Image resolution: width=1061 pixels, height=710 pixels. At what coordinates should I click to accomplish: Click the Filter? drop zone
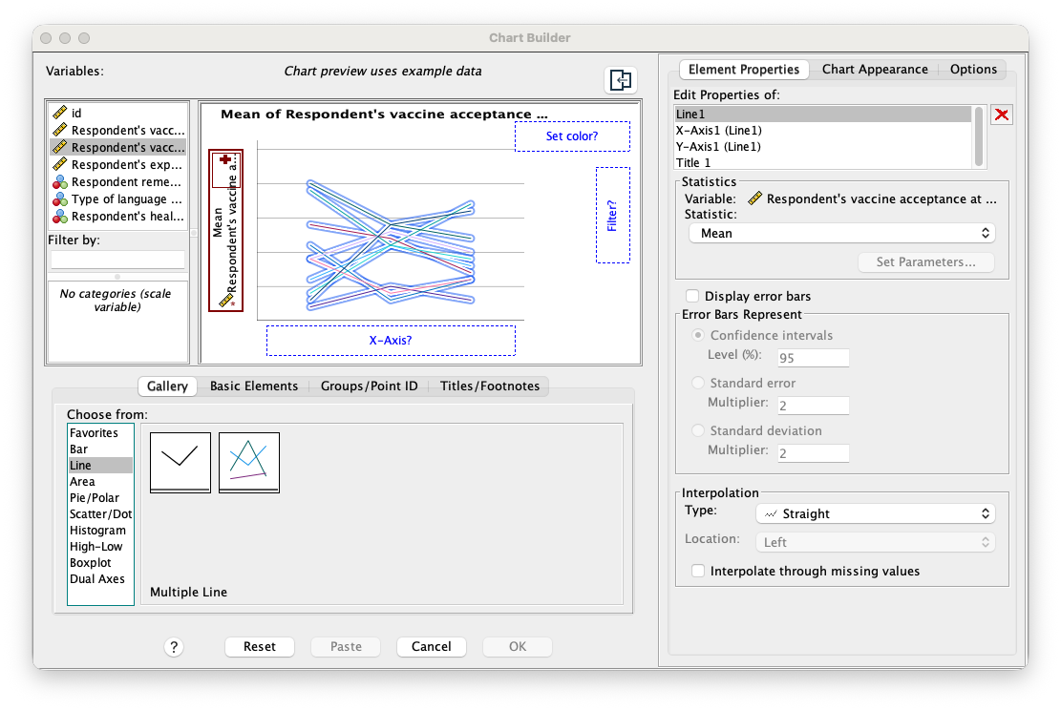[612, 215]
